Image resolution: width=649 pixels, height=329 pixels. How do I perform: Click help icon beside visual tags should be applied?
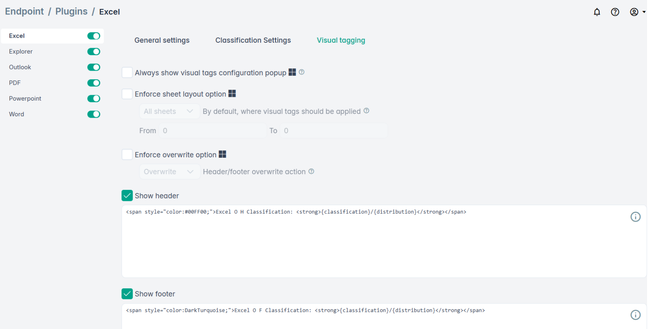[x=366, y=111]
